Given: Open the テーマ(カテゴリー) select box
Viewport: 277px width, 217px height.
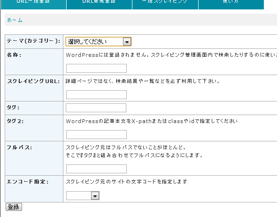Looking at the screenshot, I should (99, 42).
